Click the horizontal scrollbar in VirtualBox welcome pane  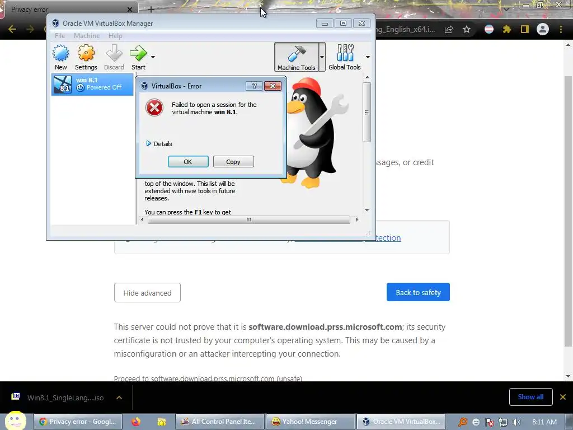(x=249, y=219)
